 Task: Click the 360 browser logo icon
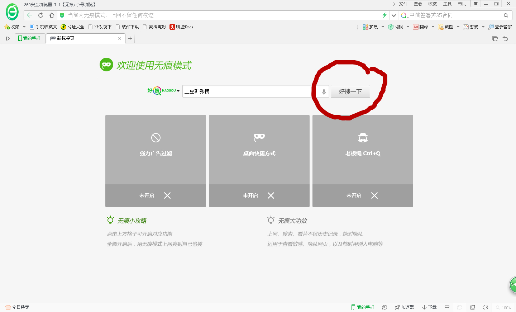coord(12,12)
